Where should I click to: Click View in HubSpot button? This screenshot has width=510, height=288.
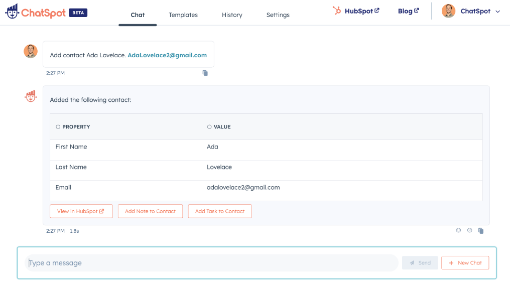tap(81, 211)
